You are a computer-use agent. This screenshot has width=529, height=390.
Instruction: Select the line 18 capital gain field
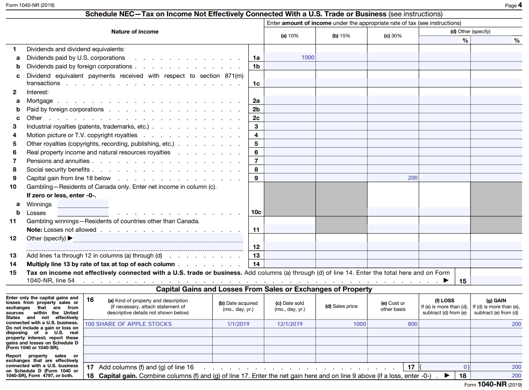pos(496,375)
